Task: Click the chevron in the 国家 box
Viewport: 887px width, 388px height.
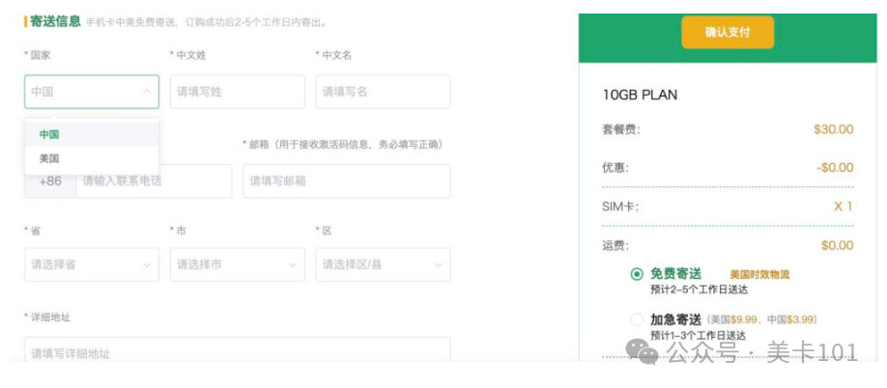Action: pos(147,92)
